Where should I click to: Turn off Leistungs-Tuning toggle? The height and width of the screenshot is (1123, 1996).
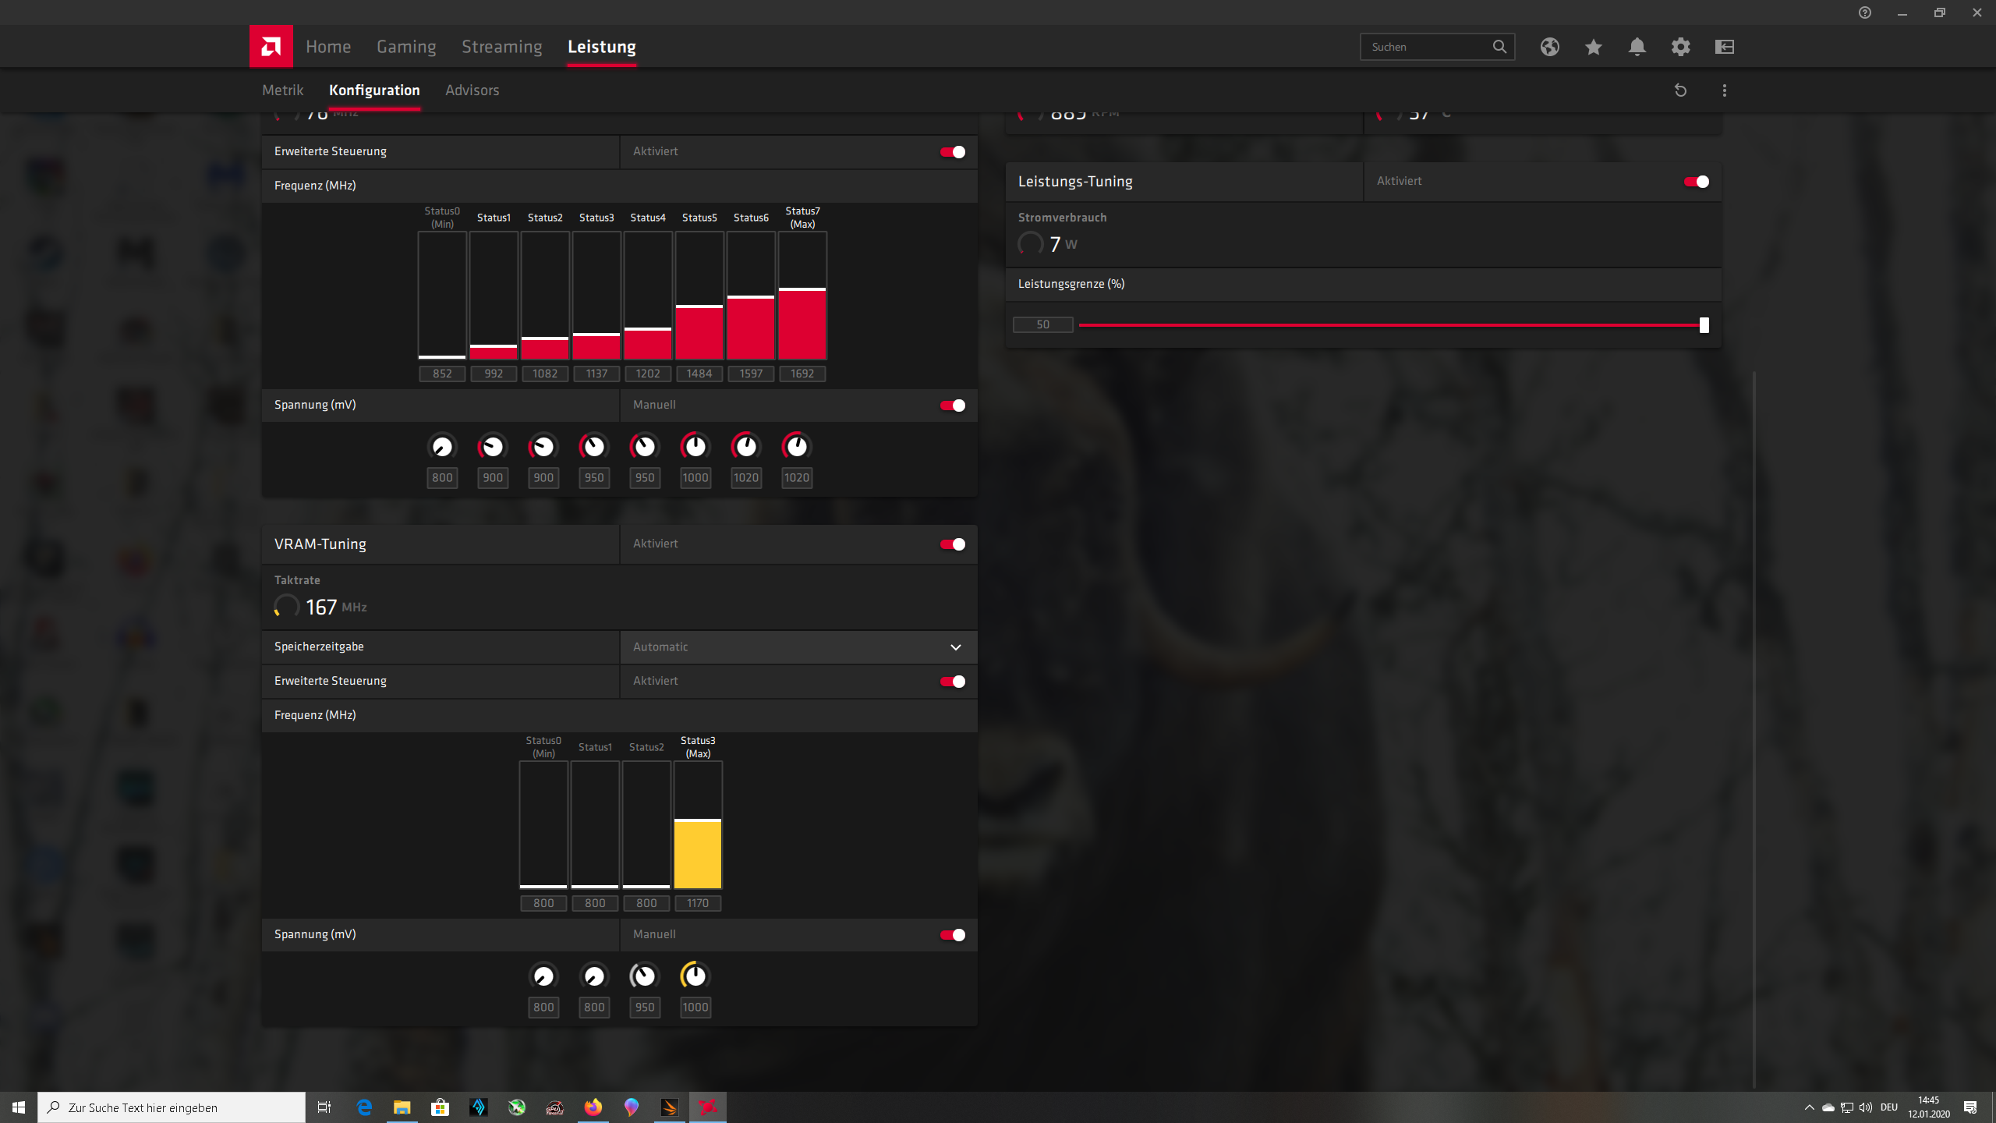pos(1696,182)
